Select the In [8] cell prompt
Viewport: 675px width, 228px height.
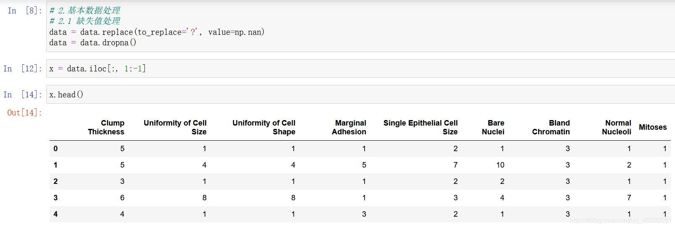pos(25,10)
